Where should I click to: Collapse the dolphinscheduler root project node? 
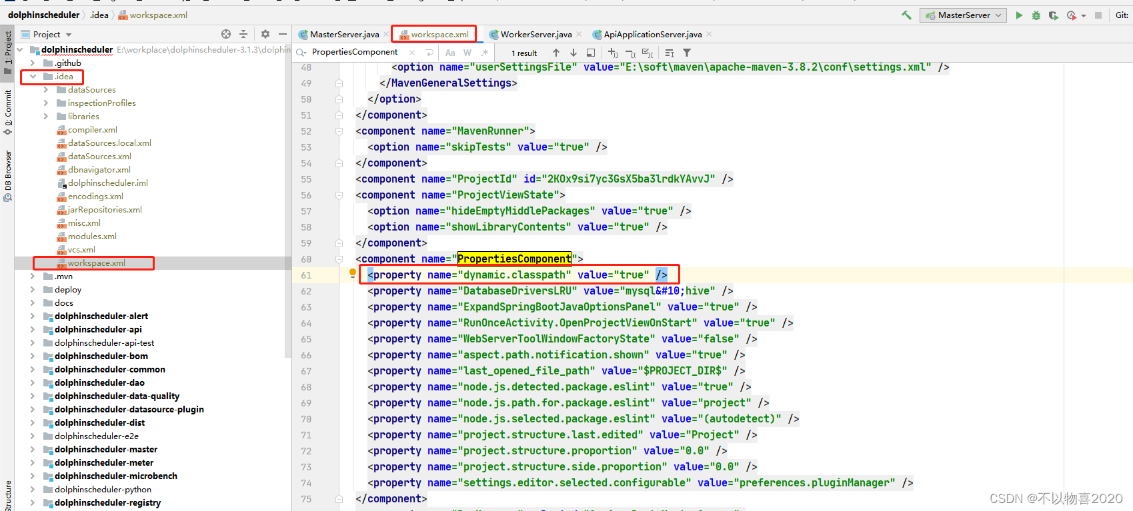click(x=20, y=49)
